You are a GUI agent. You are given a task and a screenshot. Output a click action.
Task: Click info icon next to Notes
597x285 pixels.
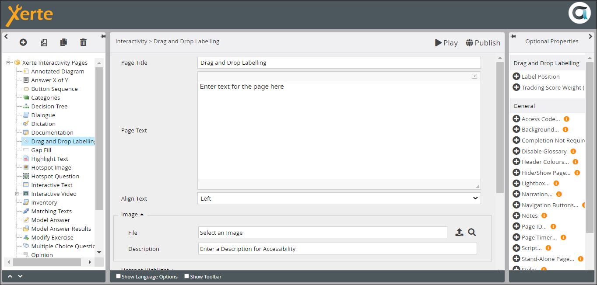click(544, 215)
